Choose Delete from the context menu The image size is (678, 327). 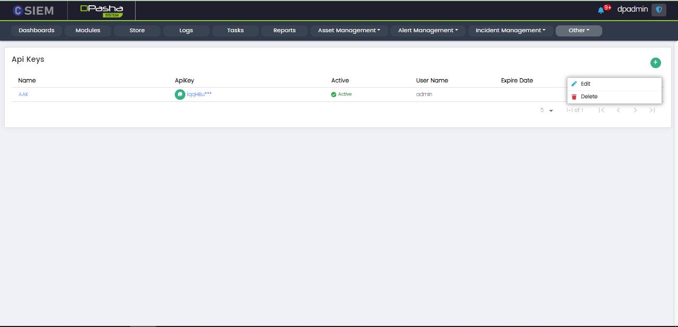[x=588, y=97]
